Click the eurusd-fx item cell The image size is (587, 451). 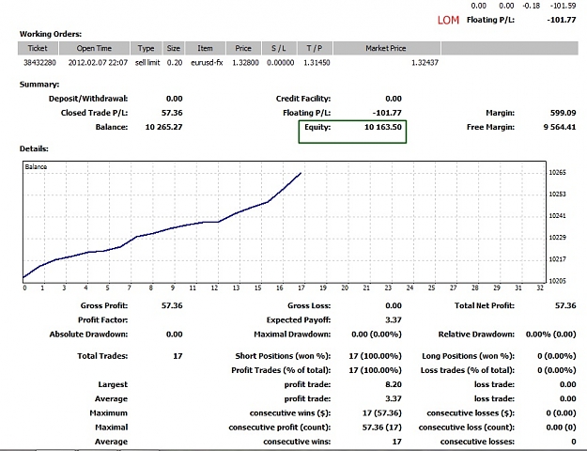[x=207, y=63]
